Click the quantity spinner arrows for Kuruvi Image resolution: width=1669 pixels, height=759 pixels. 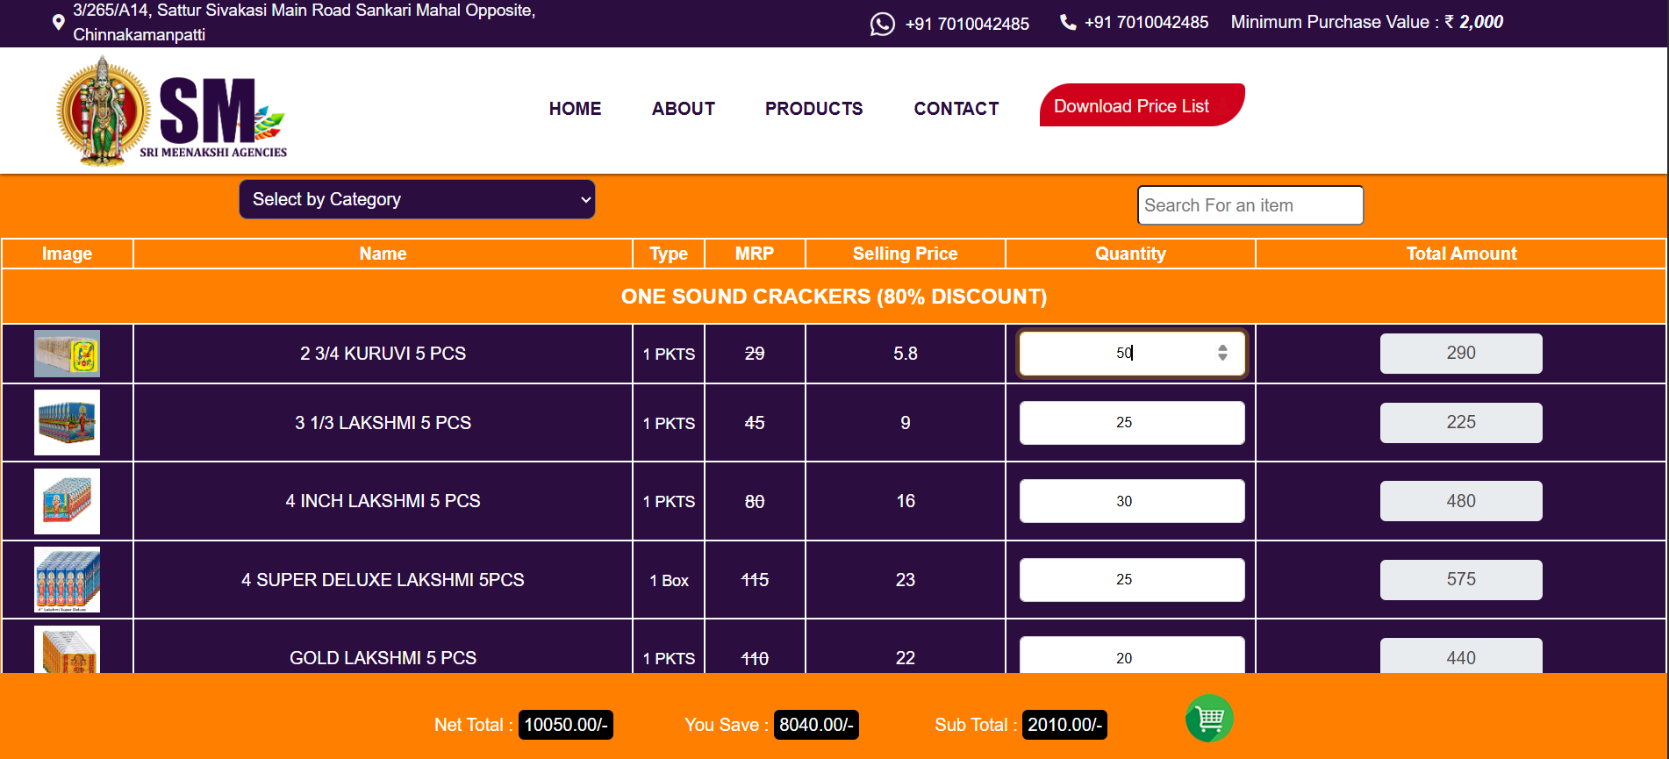point(1222,353)
